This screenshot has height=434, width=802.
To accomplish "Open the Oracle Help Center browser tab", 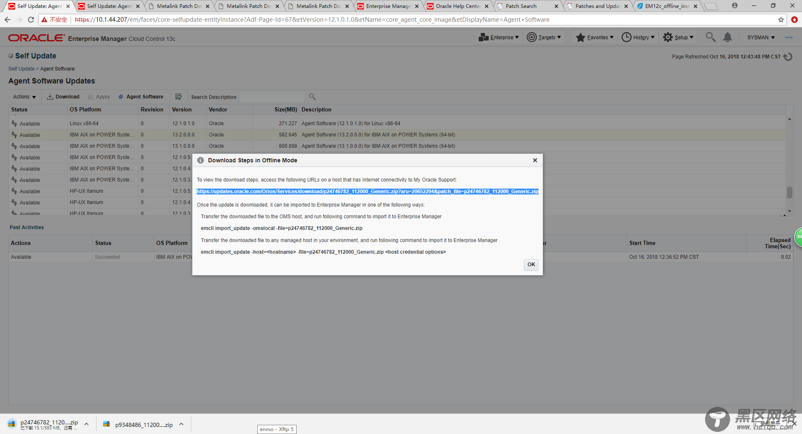I will click(457, 6).
